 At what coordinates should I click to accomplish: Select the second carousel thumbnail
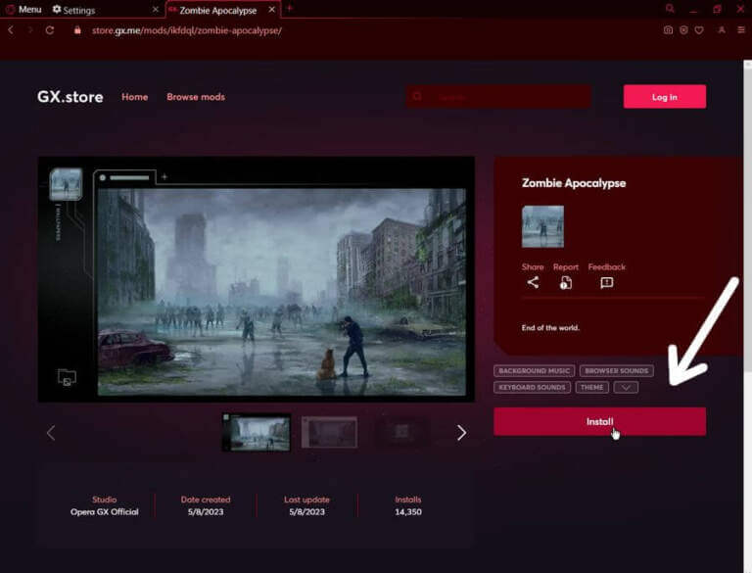(x=329, y=432)
